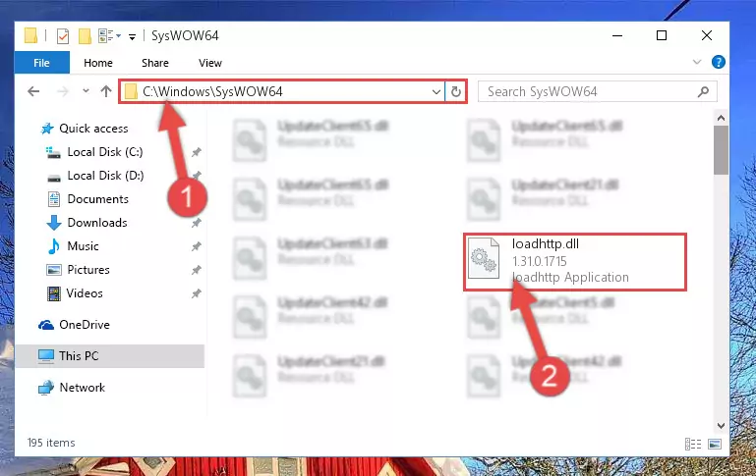Open Videos folder in sidebar
The width and height of the screenshot is (756, 476).
tap(85, 293)
